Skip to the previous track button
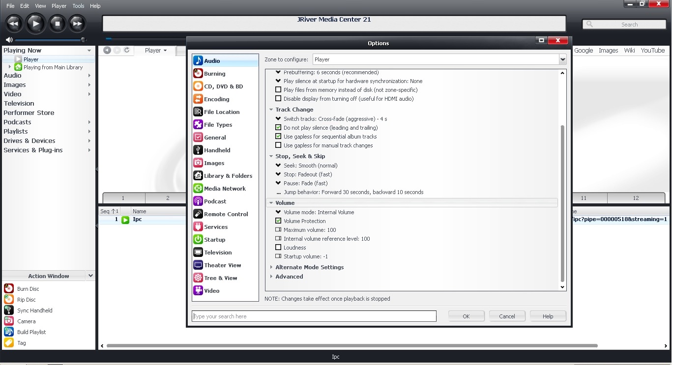Screen dimensions: 673x365 click(14, 23)
